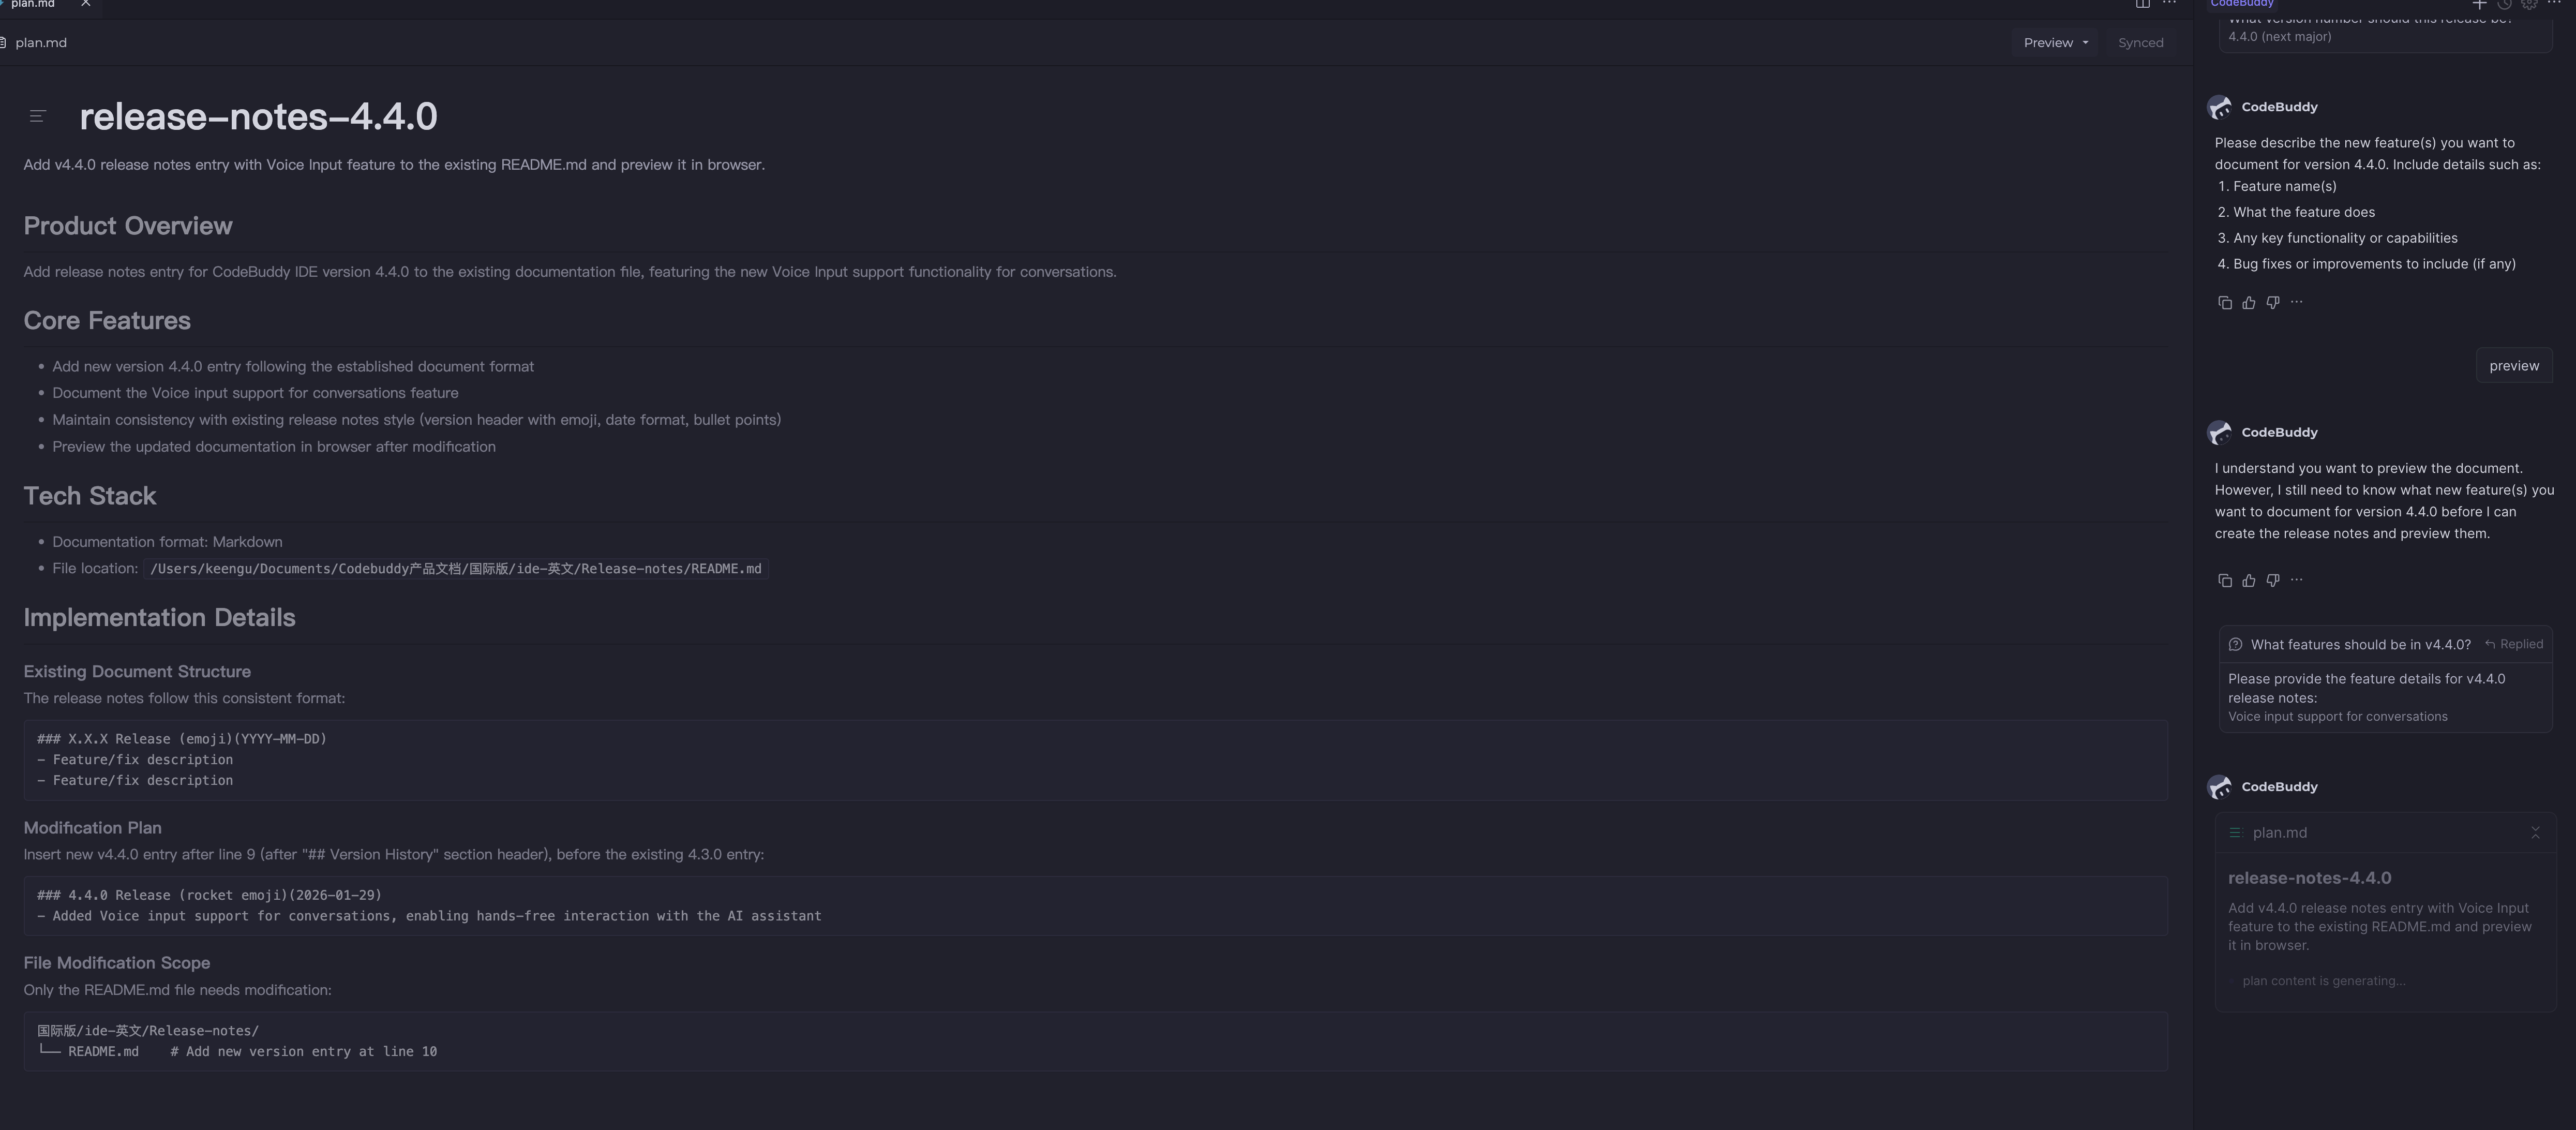
Task: Thumbs down the 'I understand you want' reply
Action: pyautogui.click(x=2272, y=581)
